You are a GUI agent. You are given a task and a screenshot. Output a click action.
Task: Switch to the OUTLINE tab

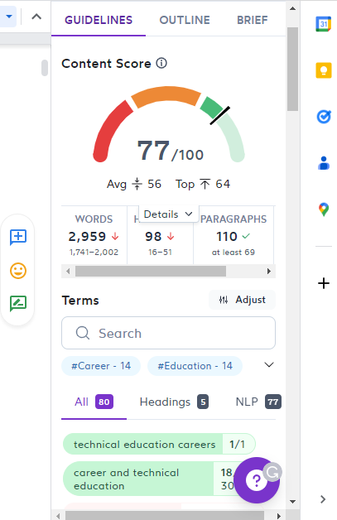[x=185, y=20]
